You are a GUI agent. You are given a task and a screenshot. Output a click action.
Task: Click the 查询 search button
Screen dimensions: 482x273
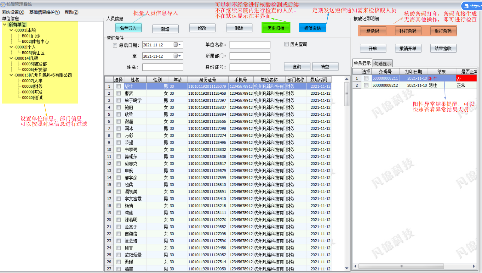click(297, 67)
